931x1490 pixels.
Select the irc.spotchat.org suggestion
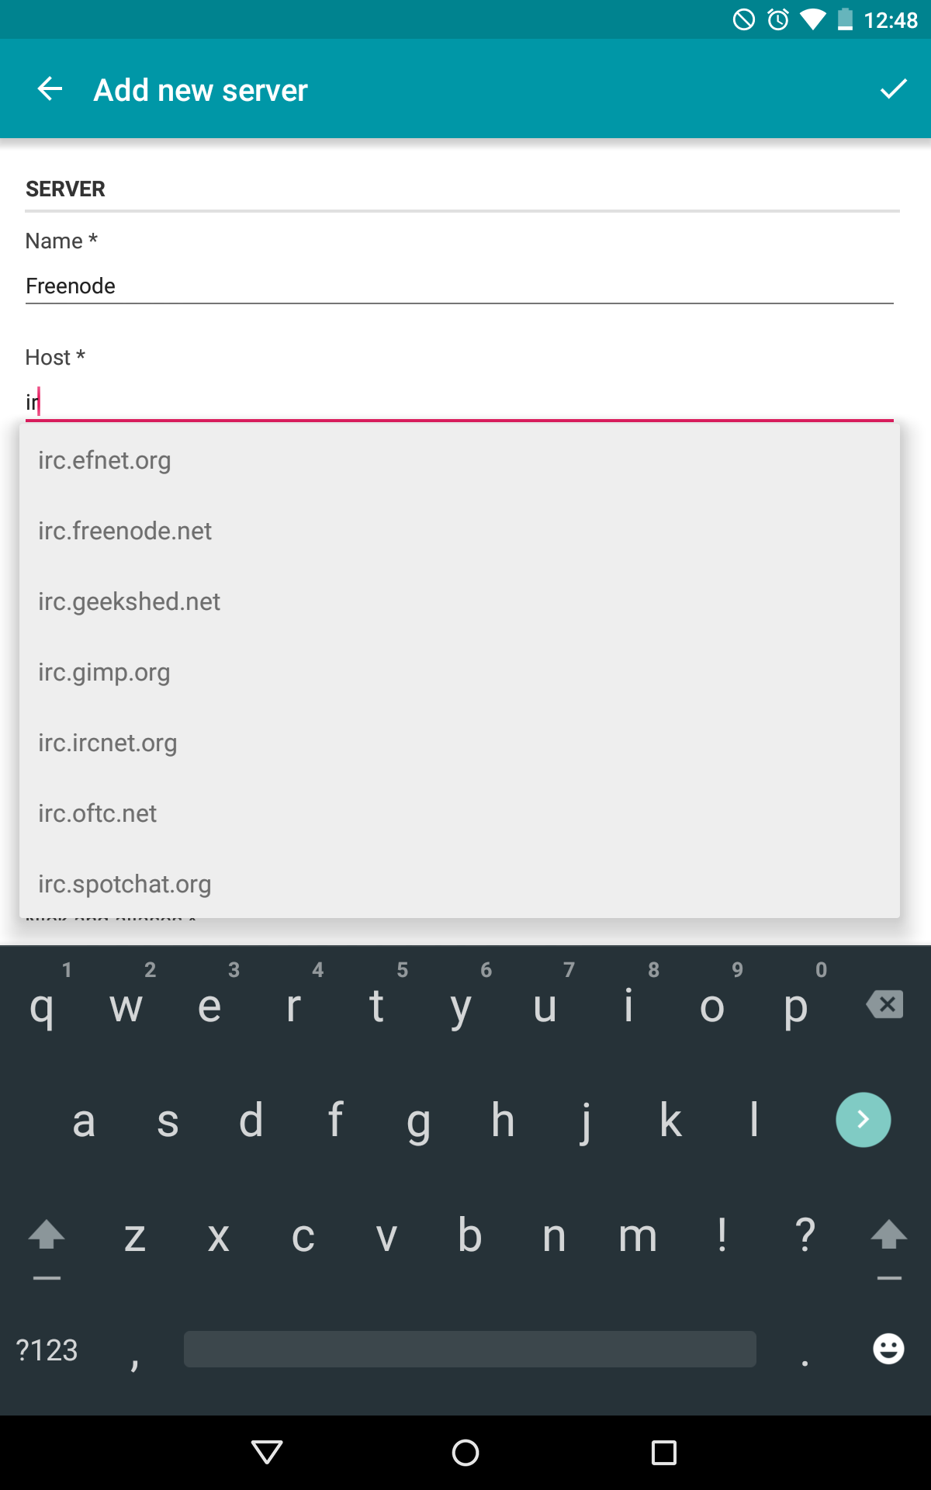tap(459, 884)
